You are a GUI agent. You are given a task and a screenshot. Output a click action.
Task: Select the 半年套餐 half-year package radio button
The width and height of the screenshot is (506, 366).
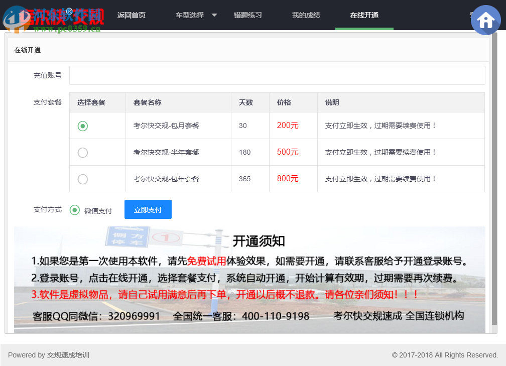82,152
